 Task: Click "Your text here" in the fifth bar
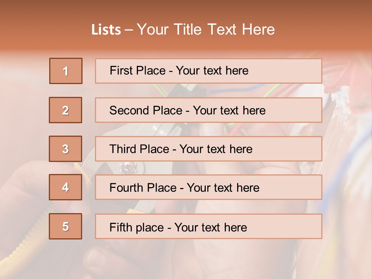[x=210, y=227]
